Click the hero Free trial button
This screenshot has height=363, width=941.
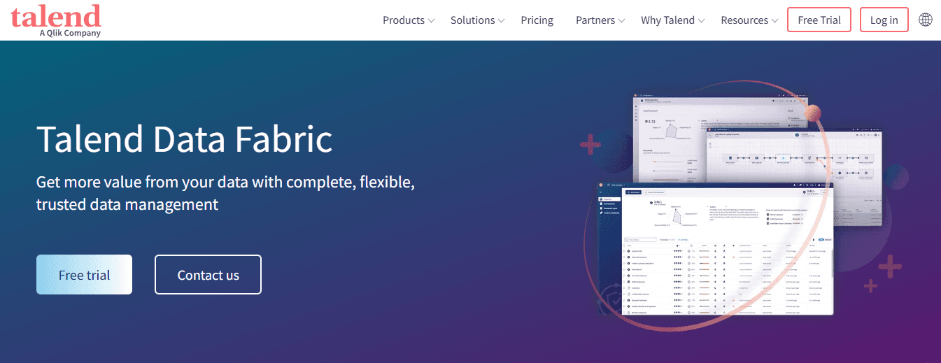[x=84, y=275]
